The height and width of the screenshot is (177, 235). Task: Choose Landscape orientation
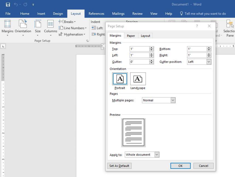(x=138, y=79)
